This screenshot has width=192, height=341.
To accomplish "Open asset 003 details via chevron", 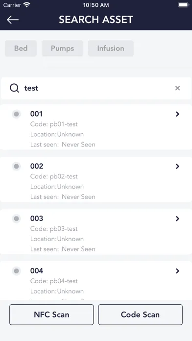I will (x=177, y=219).
